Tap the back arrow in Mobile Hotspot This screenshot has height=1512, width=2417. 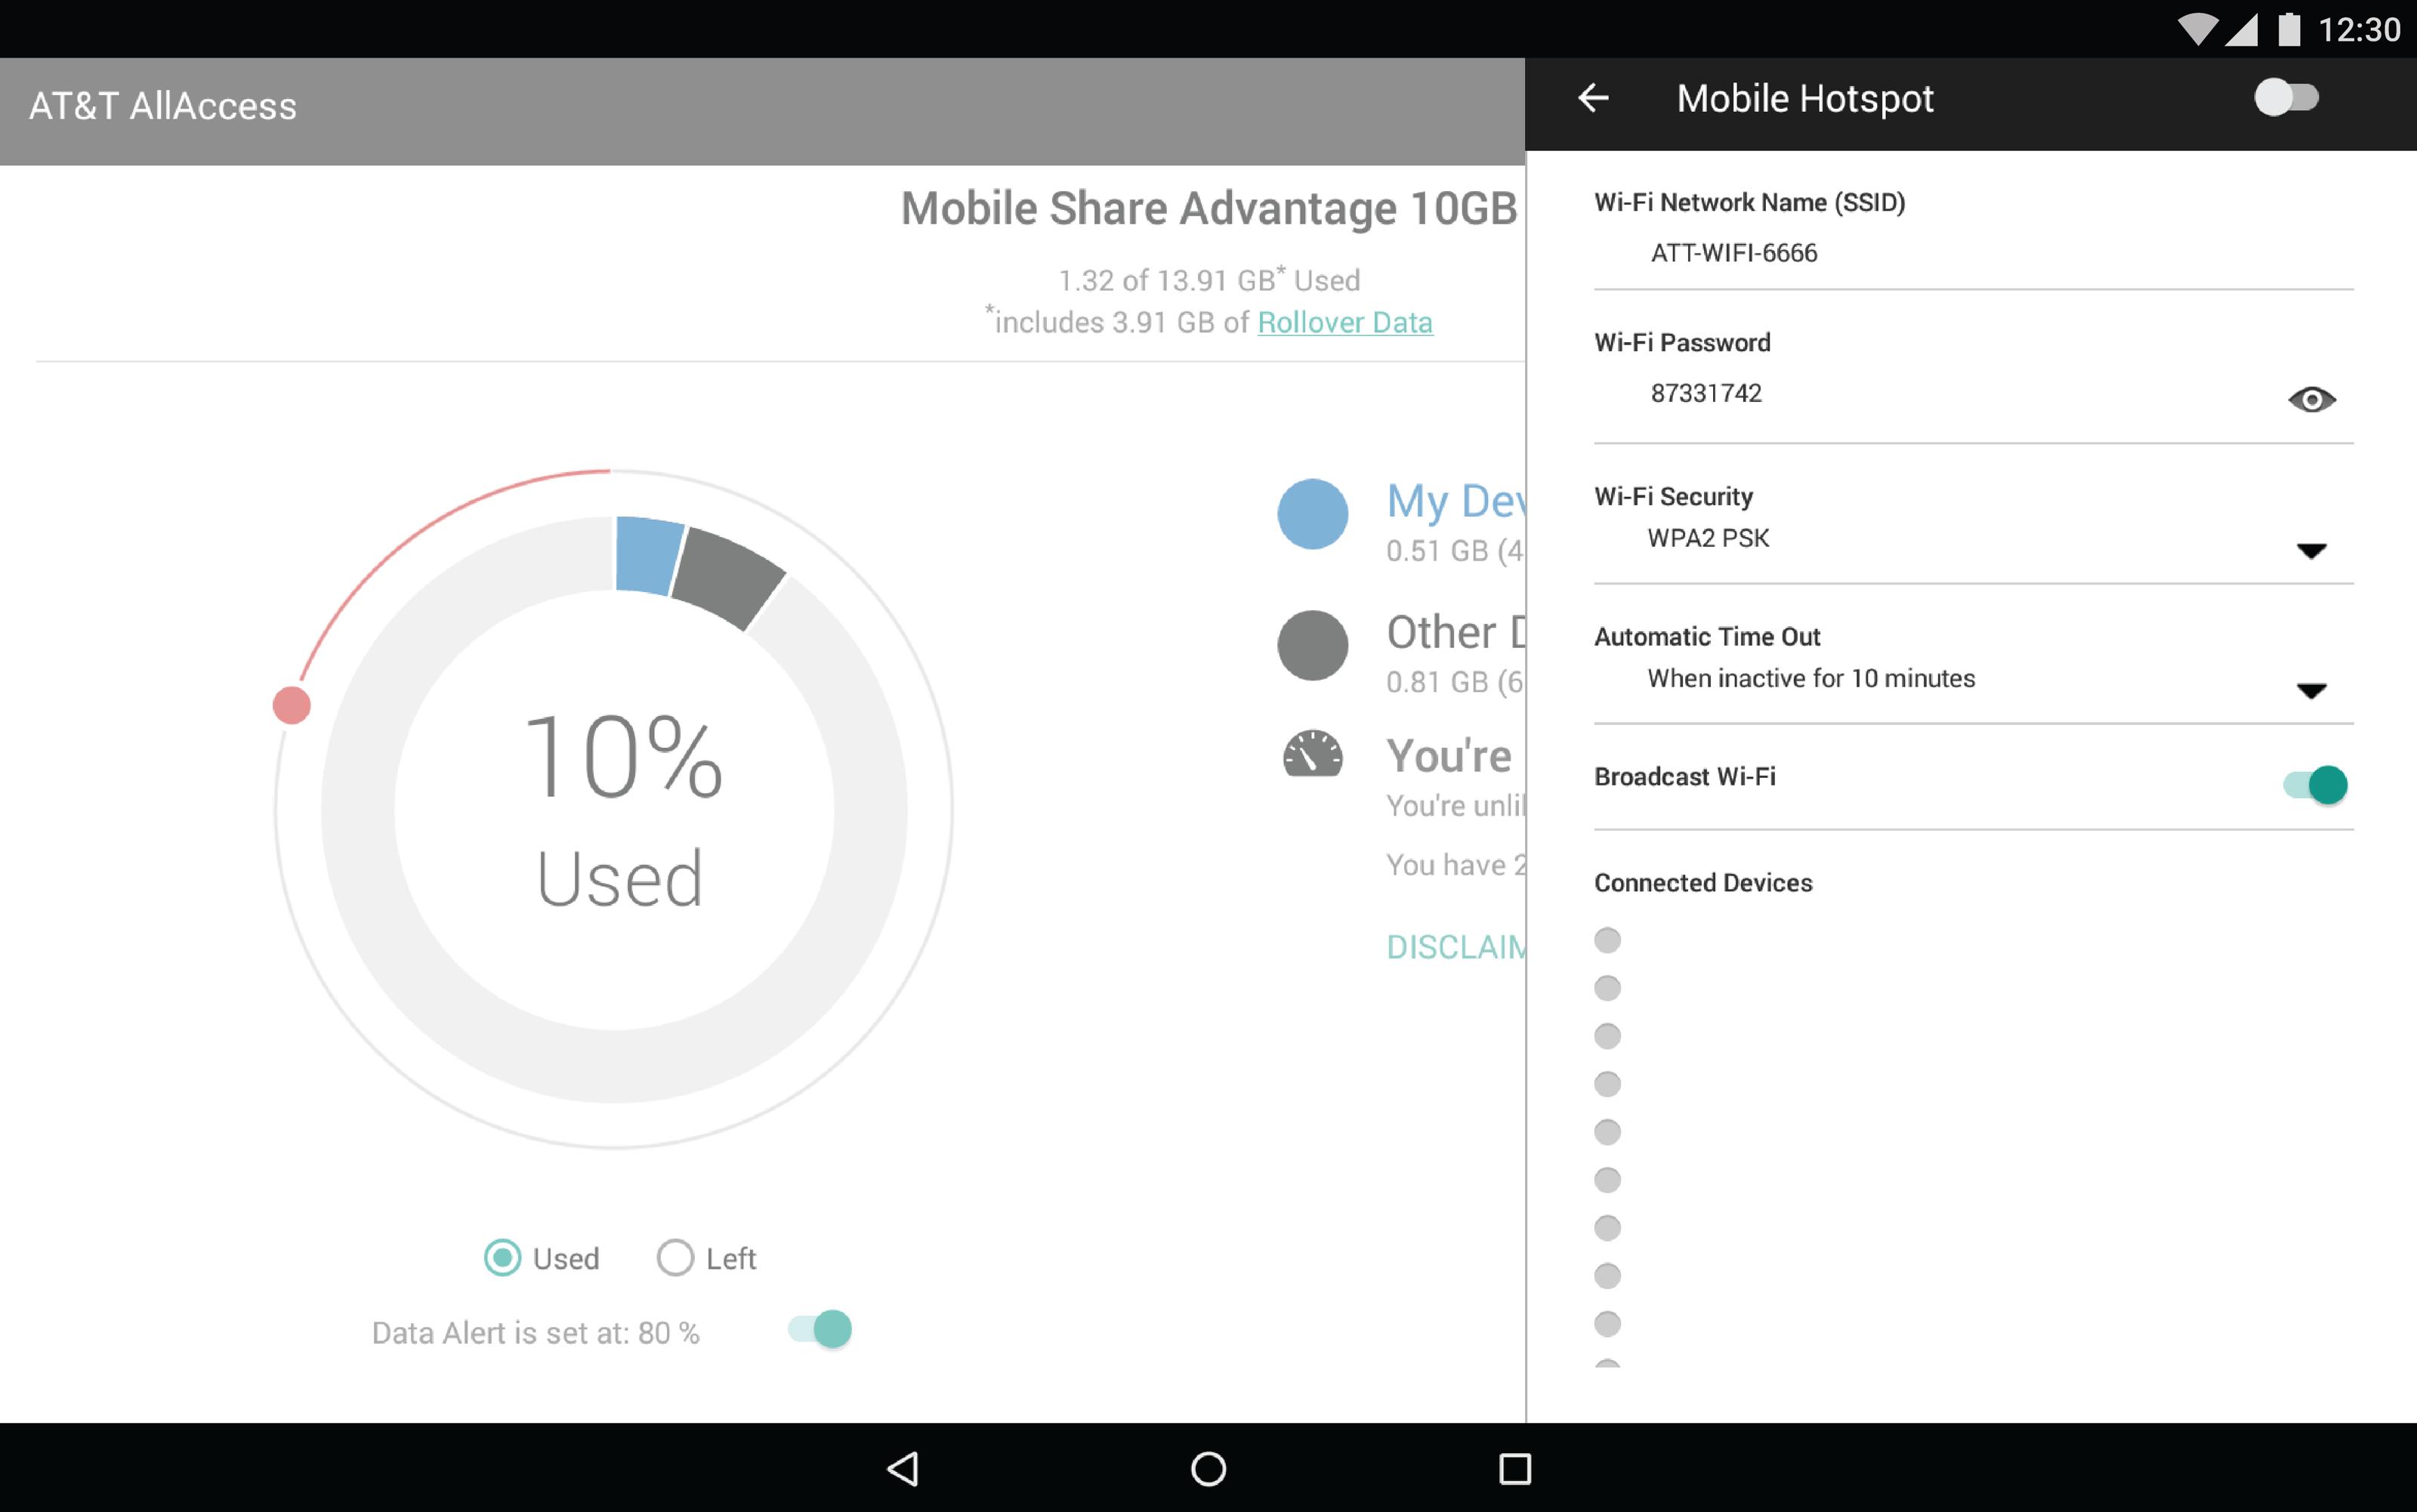tap(1593, 98)
